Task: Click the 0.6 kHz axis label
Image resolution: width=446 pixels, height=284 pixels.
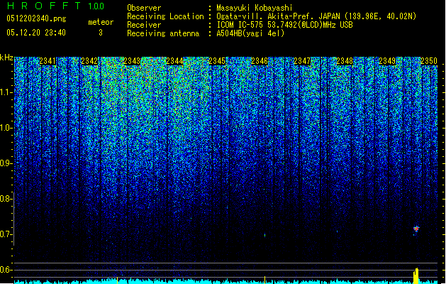Action: pyautogui.click(x=6, y=270)
